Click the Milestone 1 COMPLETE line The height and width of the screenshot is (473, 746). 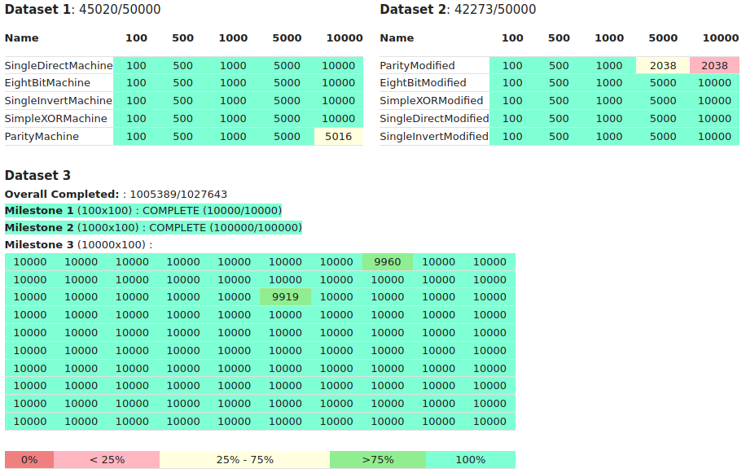(143, 211)
